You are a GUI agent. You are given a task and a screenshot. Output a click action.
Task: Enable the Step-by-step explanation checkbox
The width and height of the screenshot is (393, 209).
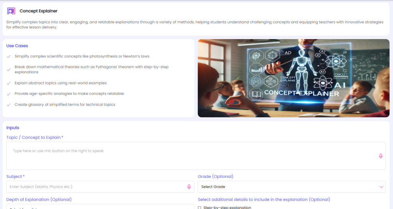tap(200, 207)
